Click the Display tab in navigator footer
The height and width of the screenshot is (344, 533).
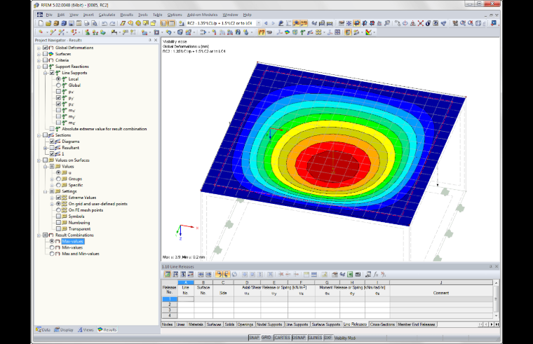coord(64,330)
